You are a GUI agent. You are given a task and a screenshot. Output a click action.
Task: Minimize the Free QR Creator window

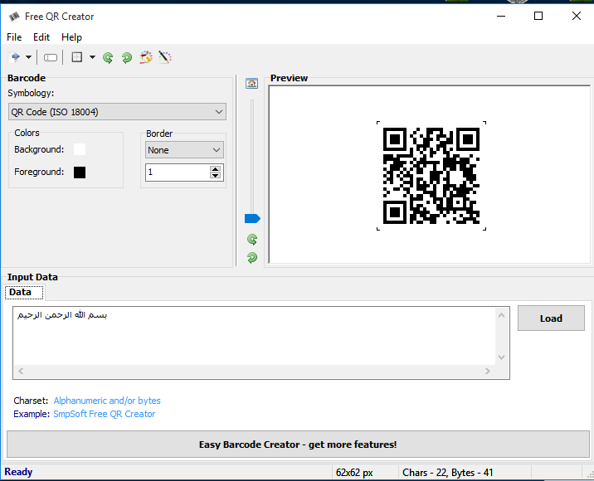(x=501, y=16)
